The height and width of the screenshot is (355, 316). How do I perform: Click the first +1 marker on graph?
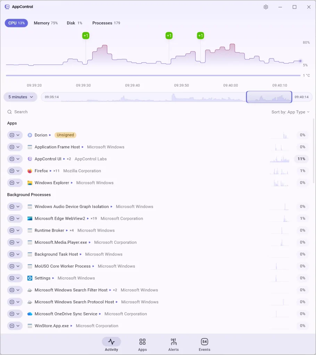point(86,35)
